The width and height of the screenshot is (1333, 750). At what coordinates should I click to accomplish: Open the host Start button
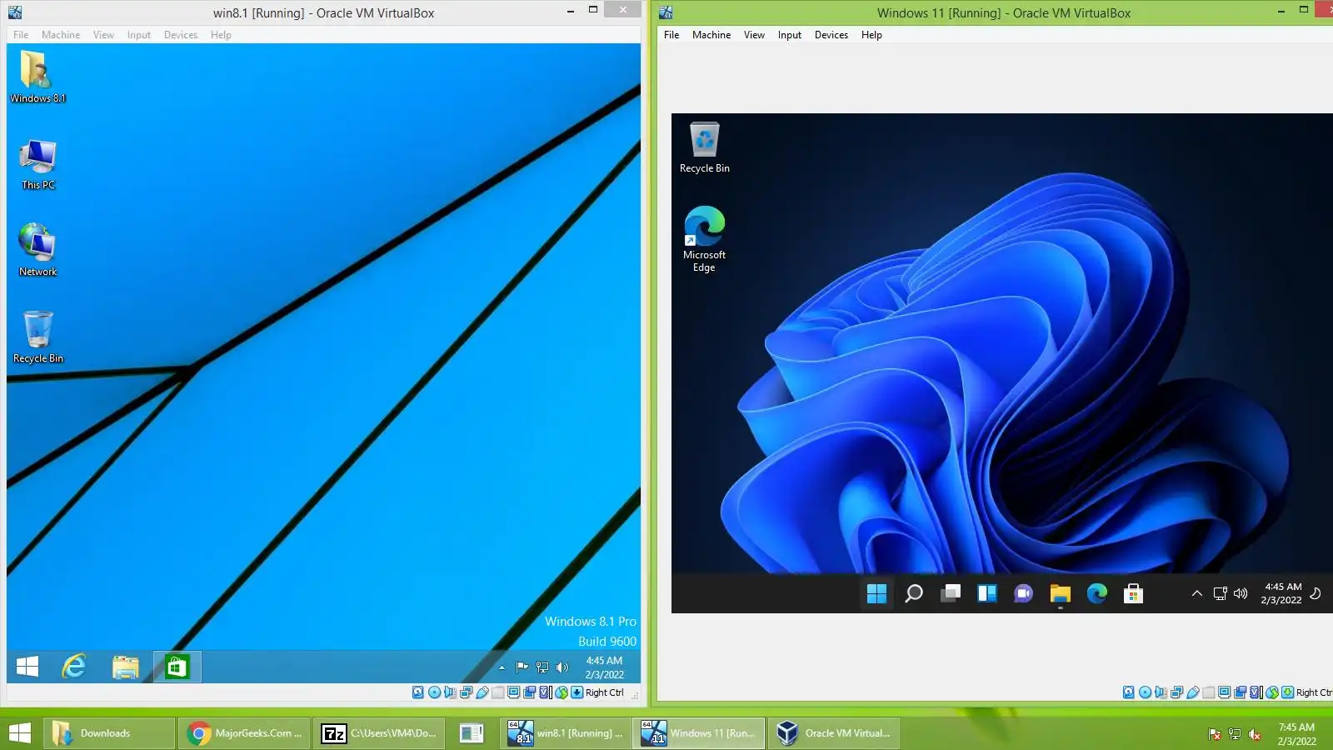click(x=19, y=733)
